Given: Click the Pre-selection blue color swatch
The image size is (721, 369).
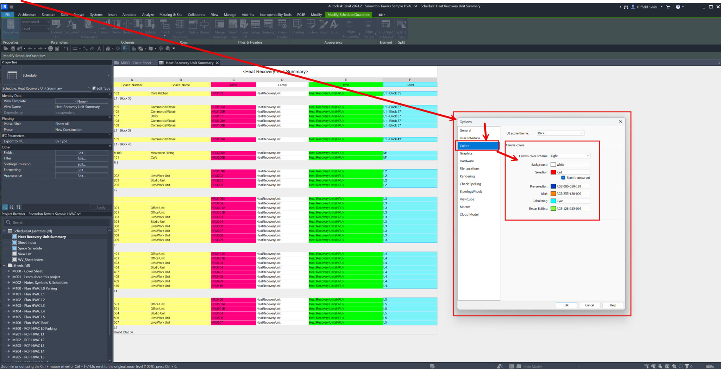Looking at the screenshot, I should point(553,186).
